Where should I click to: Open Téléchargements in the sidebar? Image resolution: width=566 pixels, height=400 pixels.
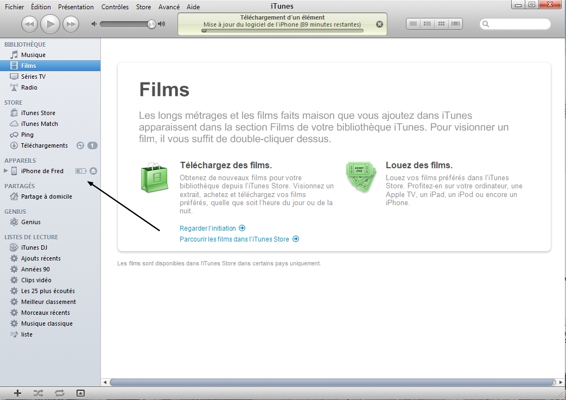[x=50, y=145]
